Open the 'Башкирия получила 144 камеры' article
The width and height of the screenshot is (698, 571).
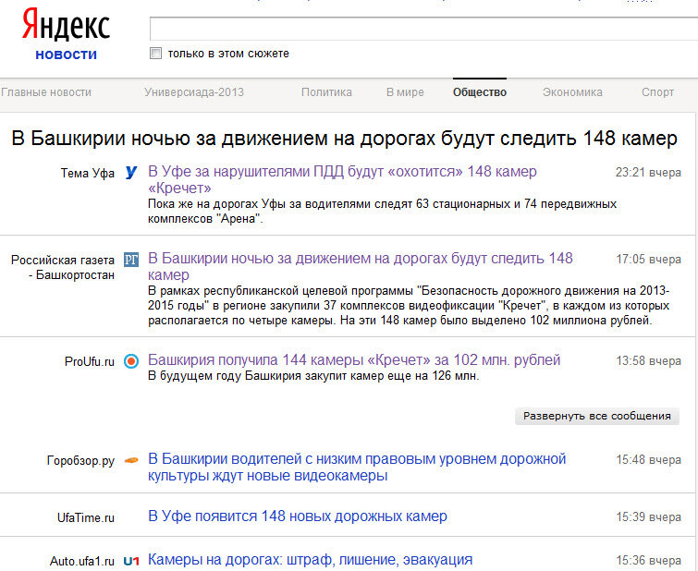pos(354,359)
